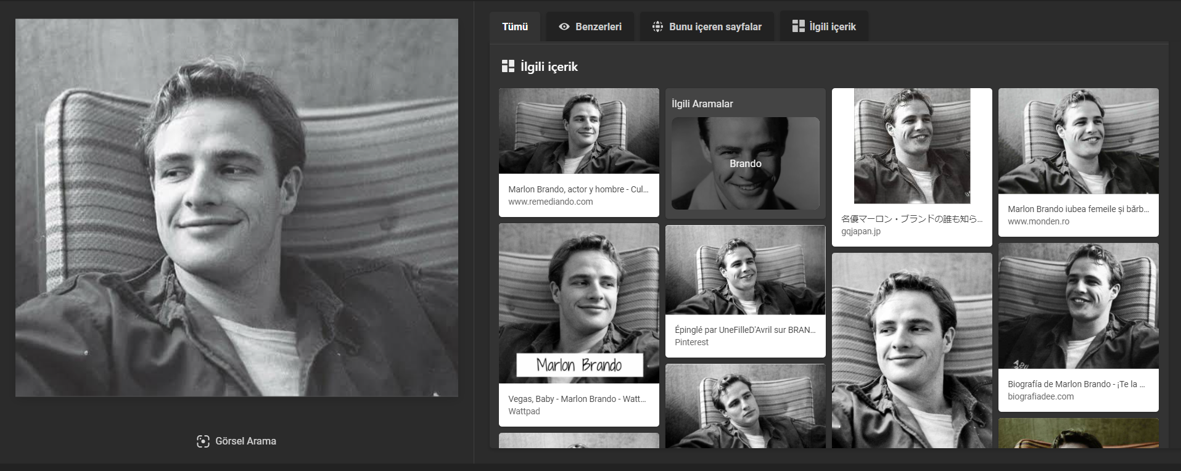Image resolution: width=1181 pixels, height=471 pixels.
Task: Select the İlgili içerik tab
Action: click(x=824, y=27)
